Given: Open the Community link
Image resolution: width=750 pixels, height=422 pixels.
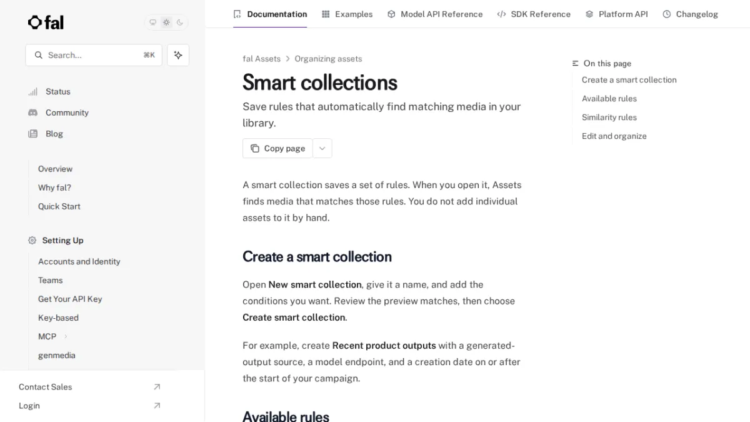Looking at the screenshot, I should (67, 113).
